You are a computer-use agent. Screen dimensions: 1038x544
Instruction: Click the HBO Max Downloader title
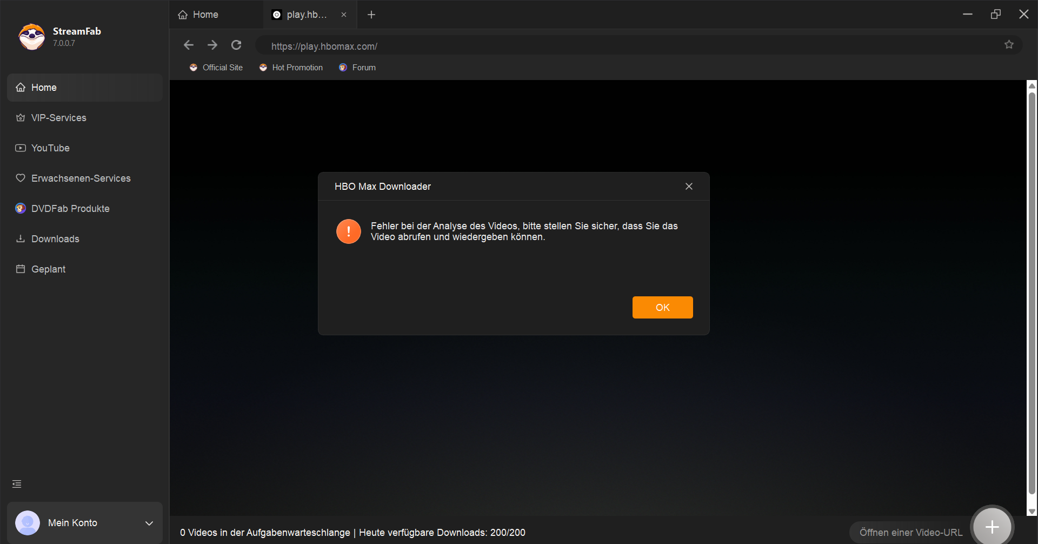[383, 187]
